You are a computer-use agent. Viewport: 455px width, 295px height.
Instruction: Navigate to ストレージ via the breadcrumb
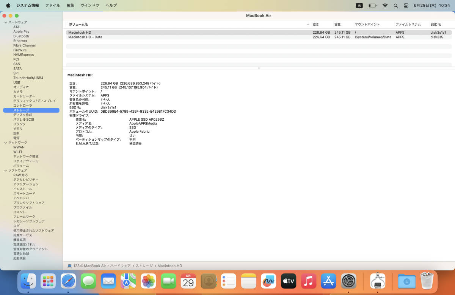click(x=144, y=265)
